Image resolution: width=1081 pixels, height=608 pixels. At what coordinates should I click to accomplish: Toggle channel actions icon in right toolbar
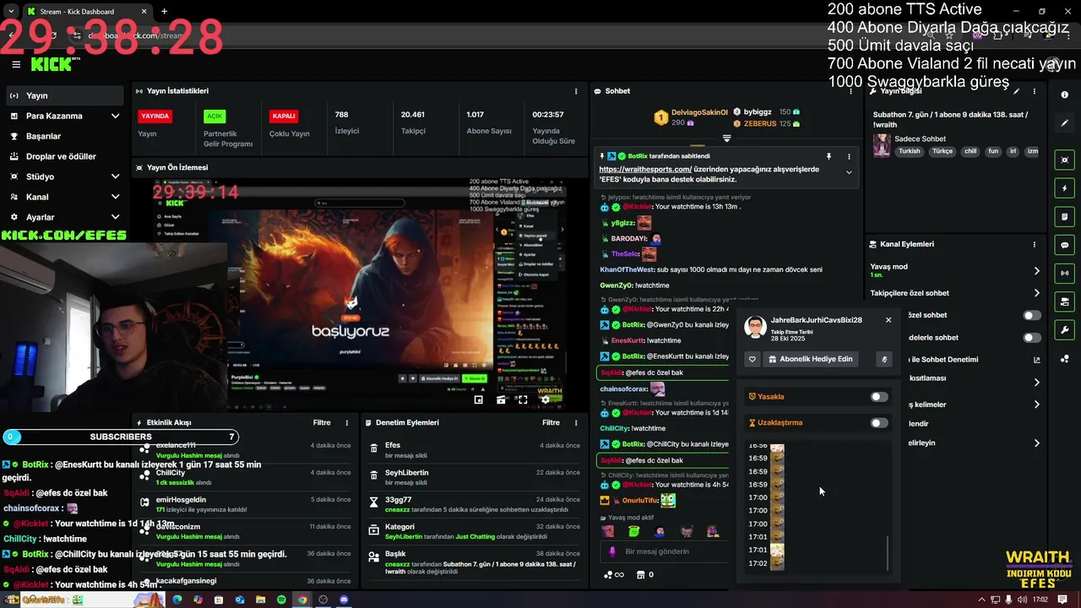point(1065,301)
